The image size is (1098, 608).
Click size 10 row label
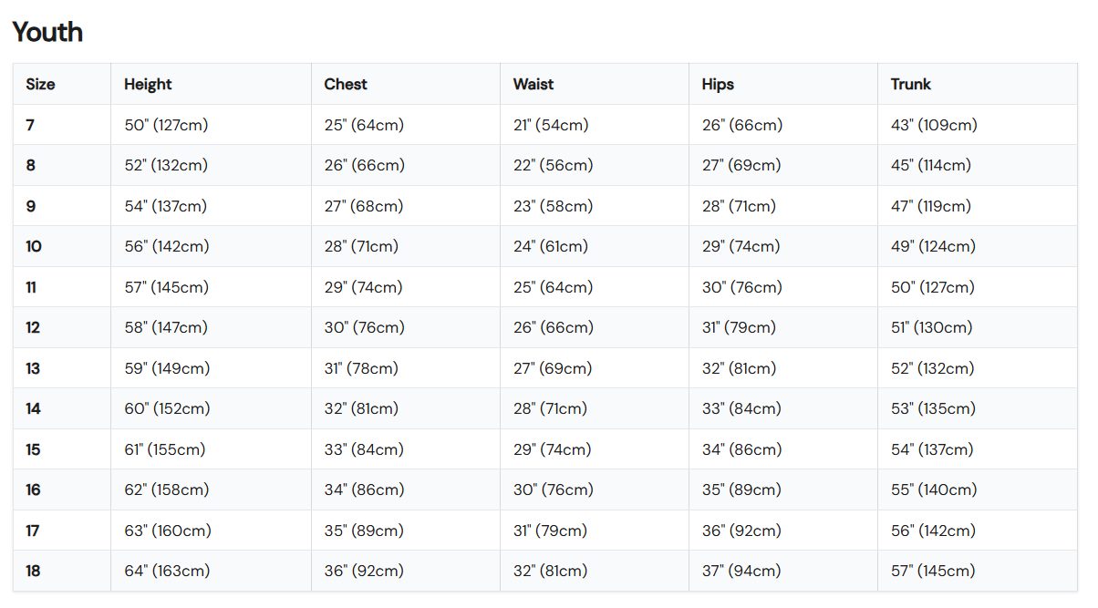(34, 246)
